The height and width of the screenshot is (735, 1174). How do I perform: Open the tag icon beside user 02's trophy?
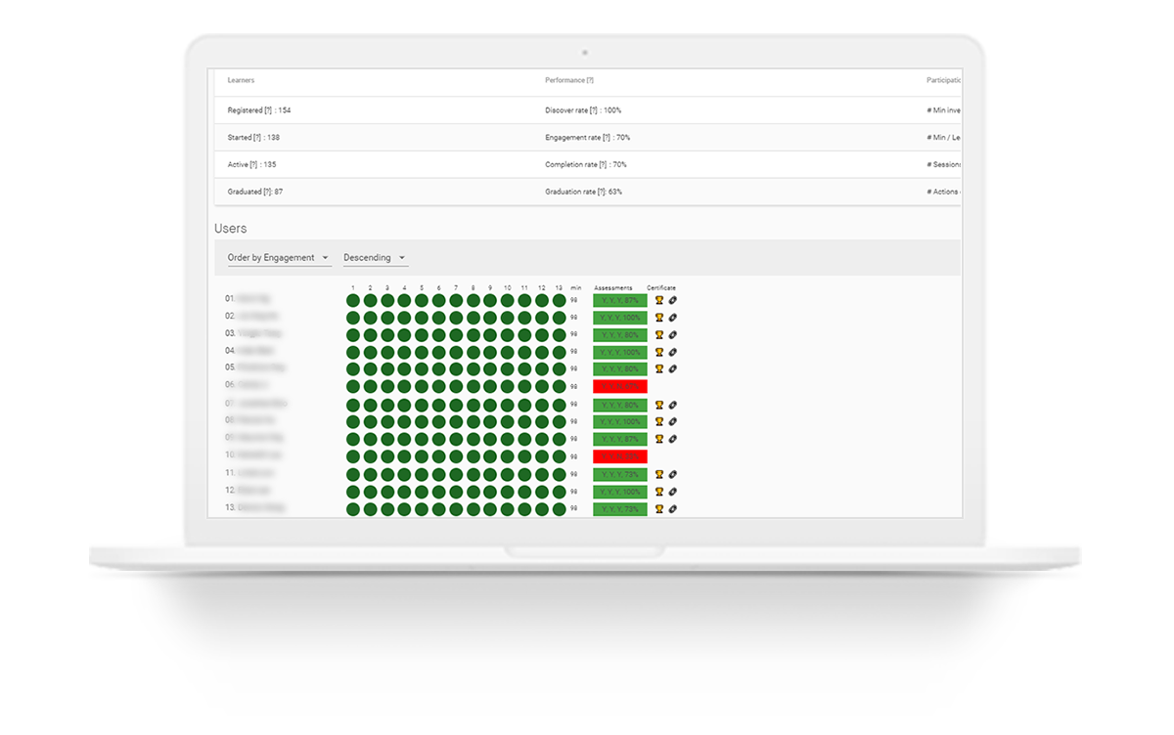pos(671,317)
